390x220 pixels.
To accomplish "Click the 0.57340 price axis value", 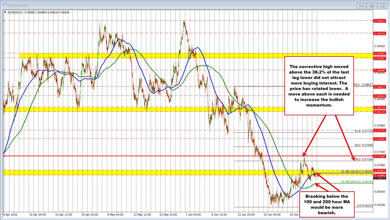I will pyautogui.click(x=380, y=152).
